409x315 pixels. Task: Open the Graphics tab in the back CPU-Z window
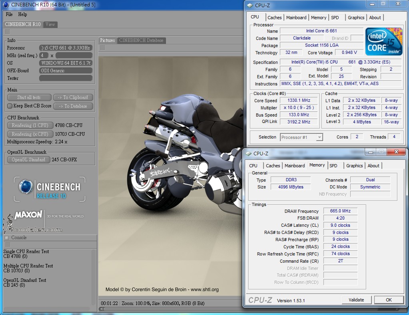tap(356, 18)
